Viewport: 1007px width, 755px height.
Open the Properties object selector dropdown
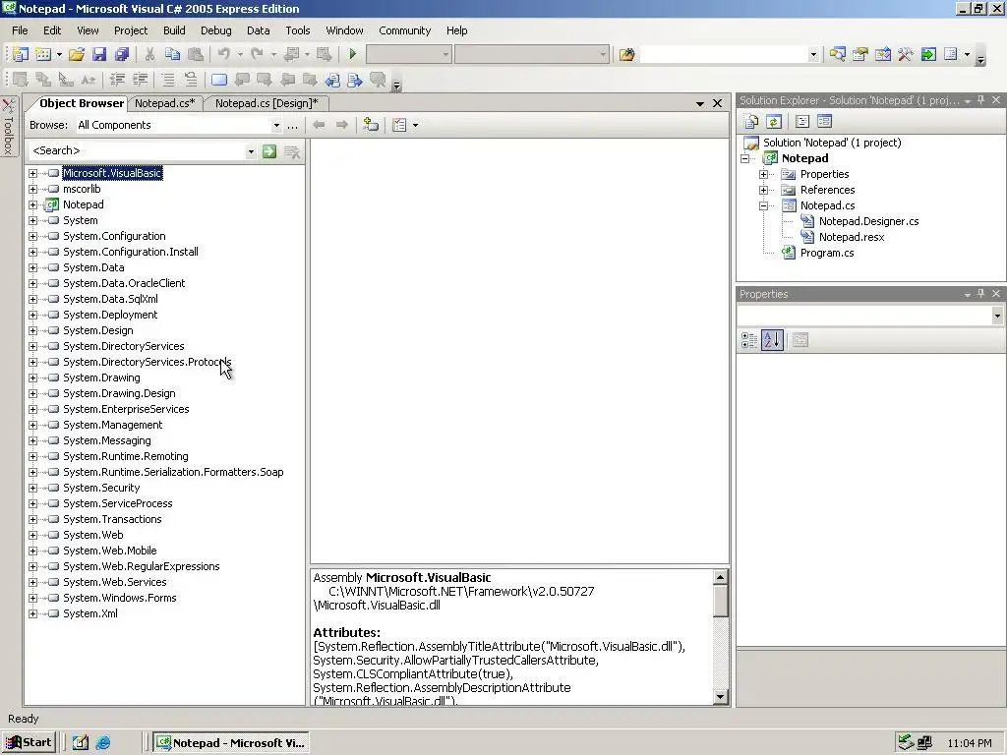coord(997,316)
